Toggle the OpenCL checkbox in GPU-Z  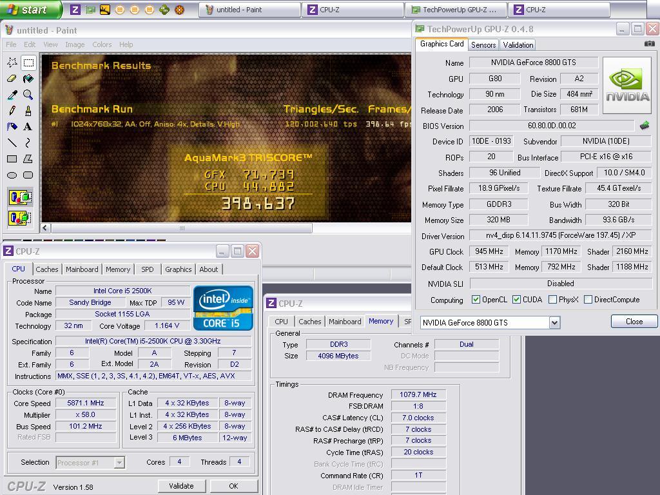pyautogui.click(x=476, y=299)
